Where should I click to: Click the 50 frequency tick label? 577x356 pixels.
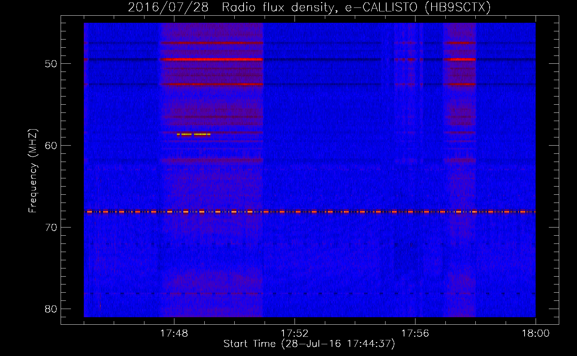coord(51,64)
